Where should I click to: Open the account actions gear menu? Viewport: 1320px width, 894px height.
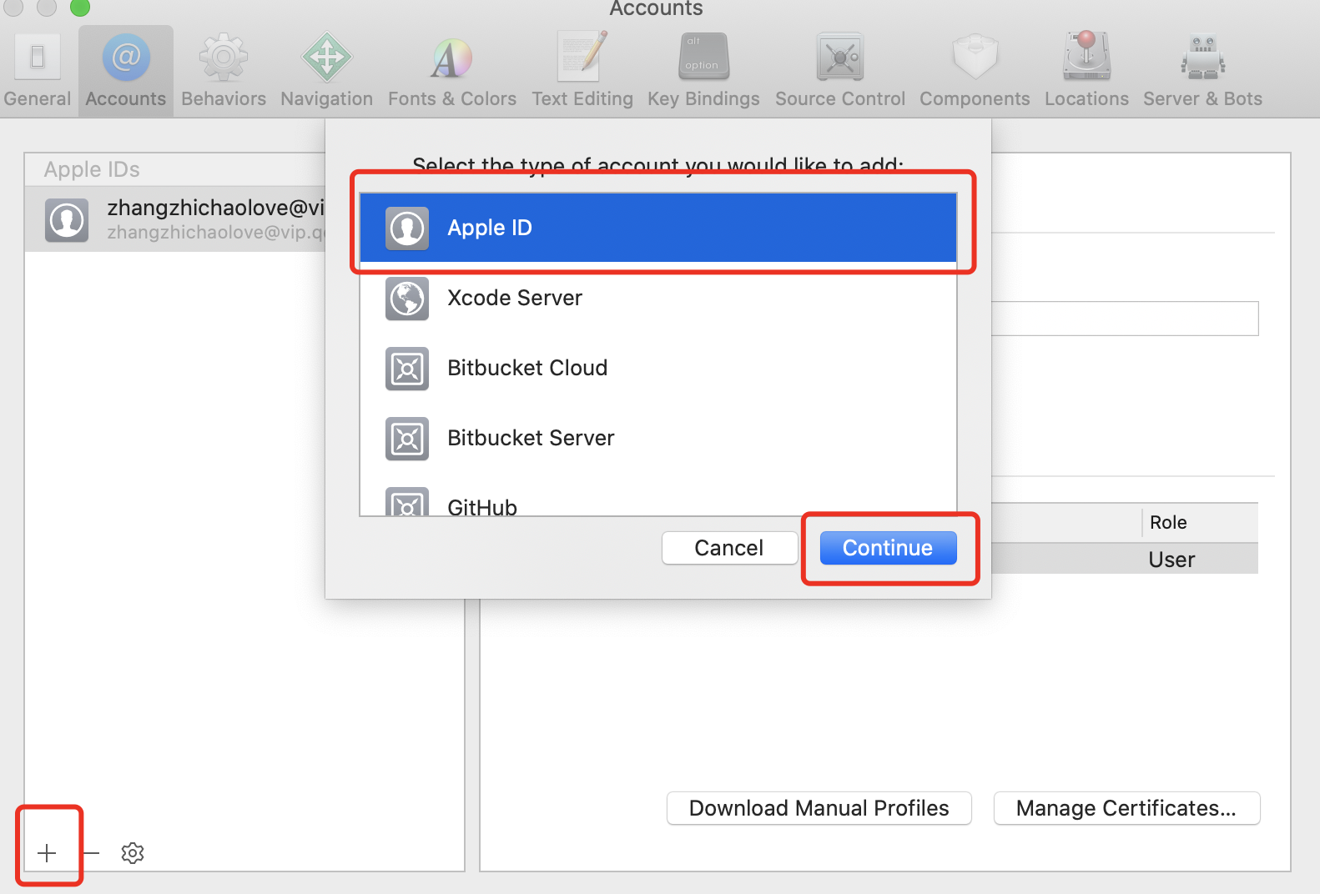click(133, 852)
